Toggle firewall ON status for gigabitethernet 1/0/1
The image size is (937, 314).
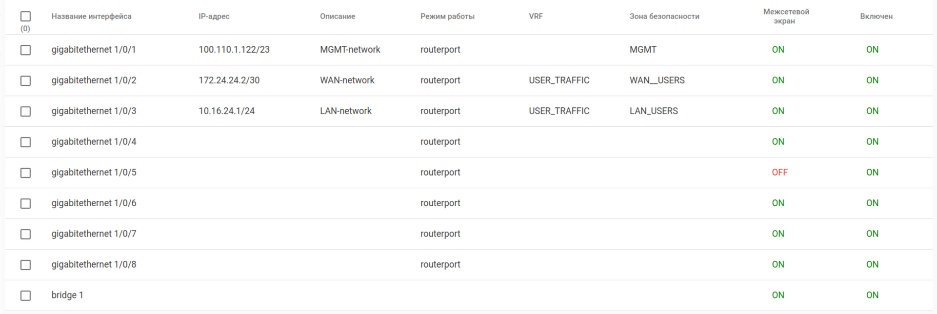coord(778,50)
